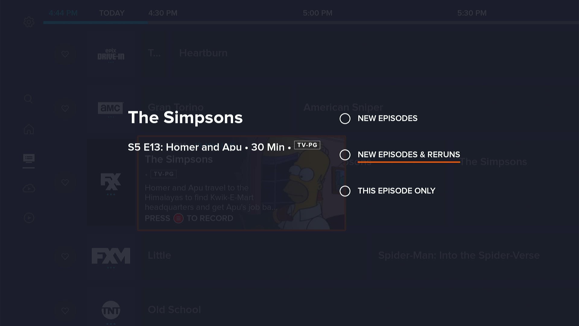Select New Episodes radio button

point(344,118)
